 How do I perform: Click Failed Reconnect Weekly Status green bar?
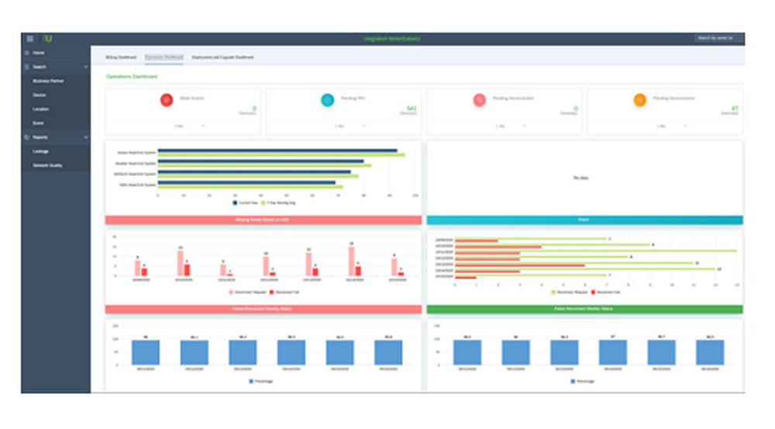[584, 310]
